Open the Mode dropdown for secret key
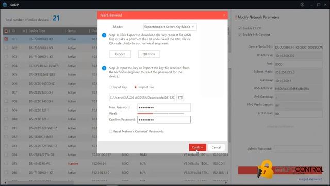Viewport: 330px width, 186px height. coord(170,27)
